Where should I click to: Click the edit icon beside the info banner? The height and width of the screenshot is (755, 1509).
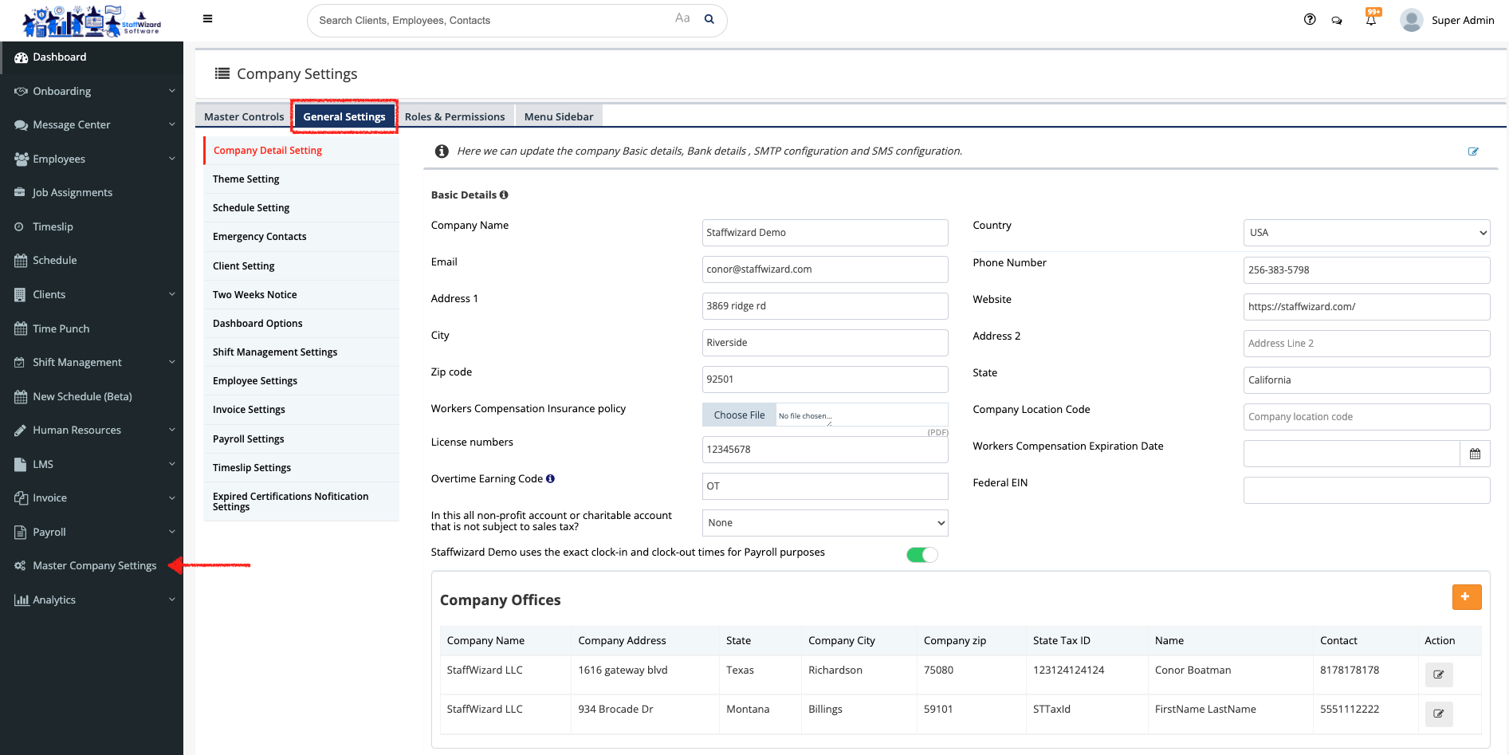[x=1473, y=151]
